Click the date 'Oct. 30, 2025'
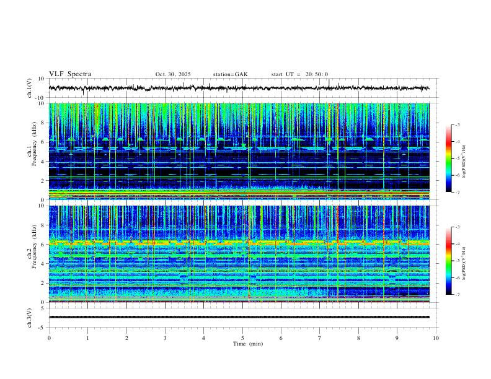The image size is (491, 379). [x=173, y=74]
